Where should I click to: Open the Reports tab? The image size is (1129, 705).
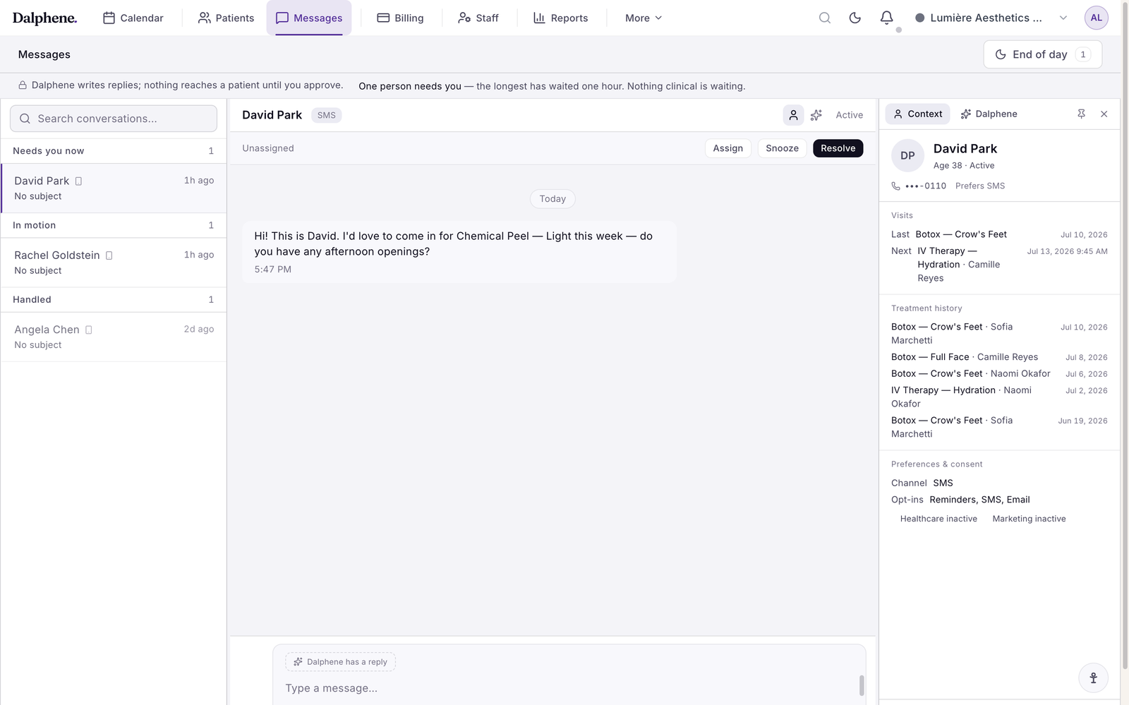pos(561,18)
